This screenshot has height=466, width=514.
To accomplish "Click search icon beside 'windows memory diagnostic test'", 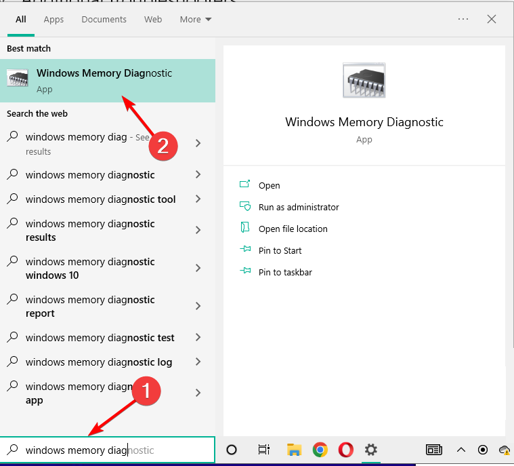I will tap(12, 337).
